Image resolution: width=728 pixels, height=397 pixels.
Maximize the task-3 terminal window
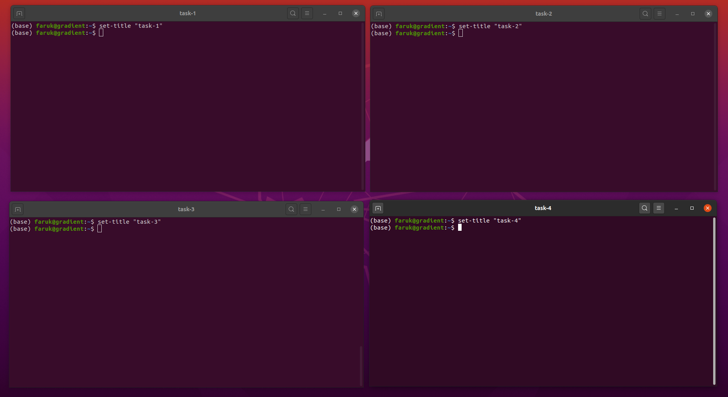coord(339,209)
